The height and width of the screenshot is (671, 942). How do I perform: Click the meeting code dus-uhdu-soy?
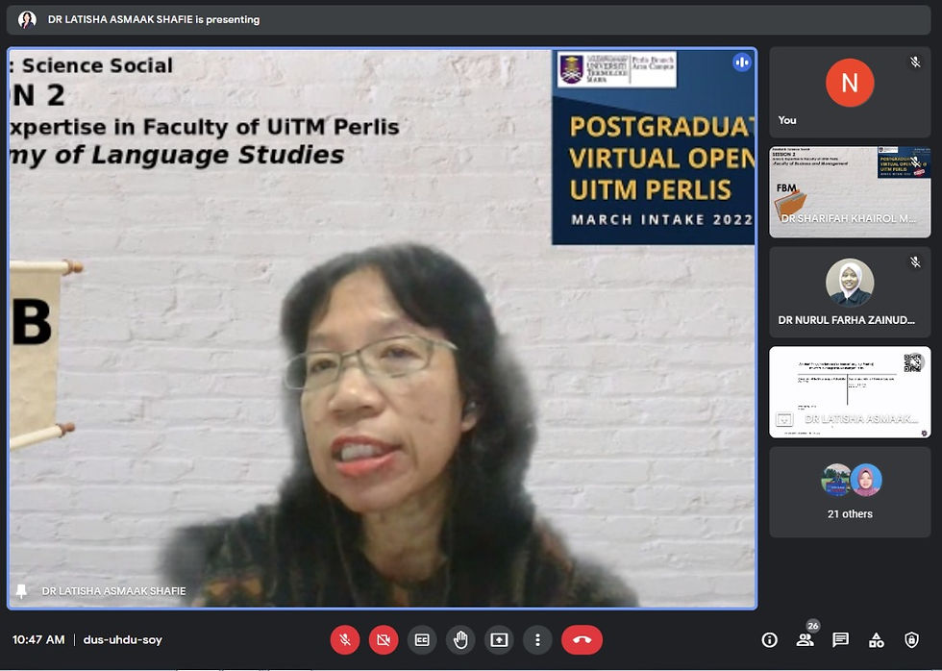(x=123, y=640)
